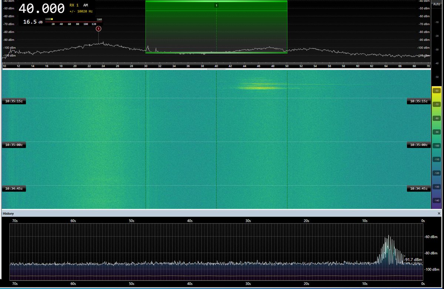Click the splitter handle below frequency scale
This screenshot has width=444, height=289.
pos(216,69)
